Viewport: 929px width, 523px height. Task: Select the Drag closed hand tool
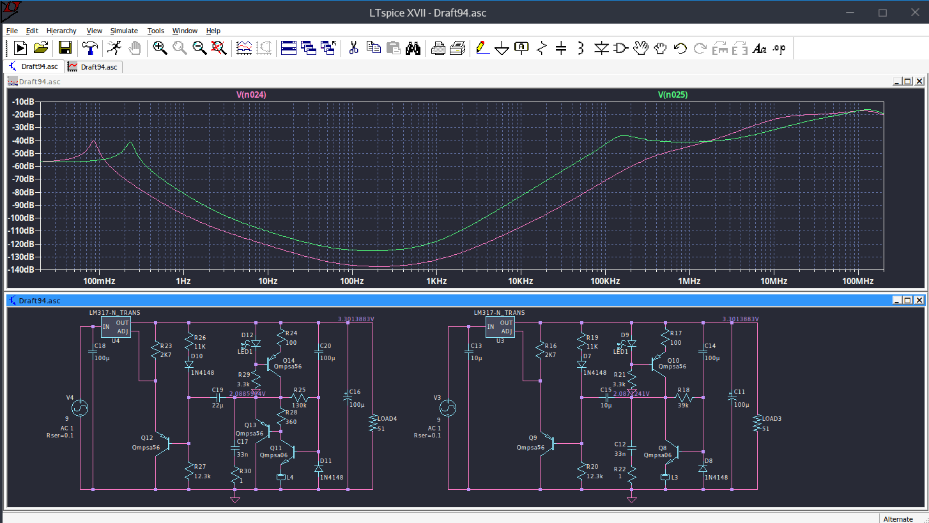coord(661,48)
